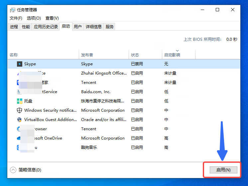The width and height of the screenshot is (248, 186).
Task: Click the Tencent publisher in the browser row
Action: point(88,129)
